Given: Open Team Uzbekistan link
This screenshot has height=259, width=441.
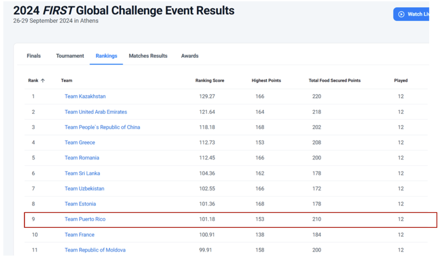Looking at the screenshot, I should (x=84, y=189).
